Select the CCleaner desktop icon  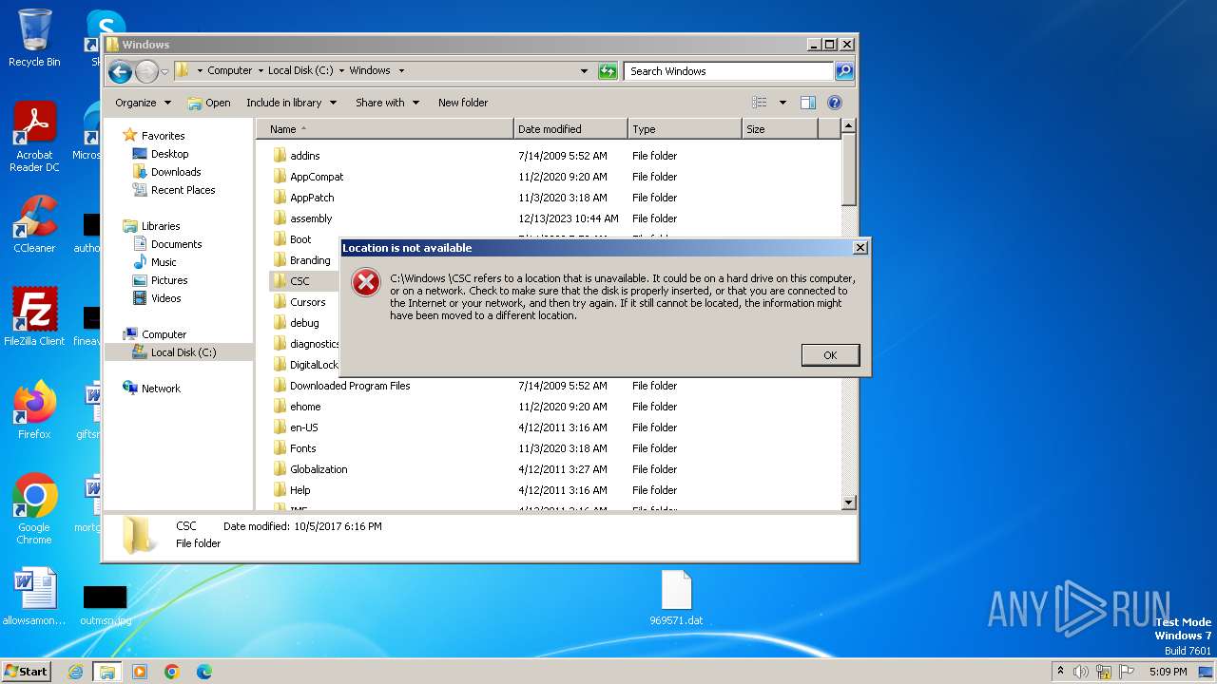pos(34,224)
